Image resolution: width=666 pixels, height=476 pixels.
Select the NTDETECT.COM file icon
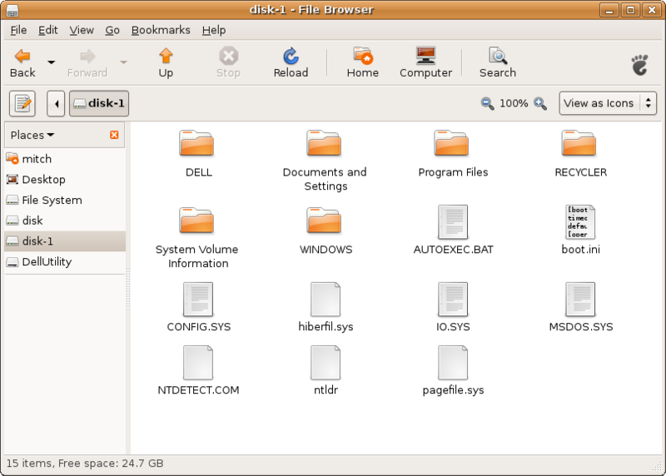click(198, 363)
